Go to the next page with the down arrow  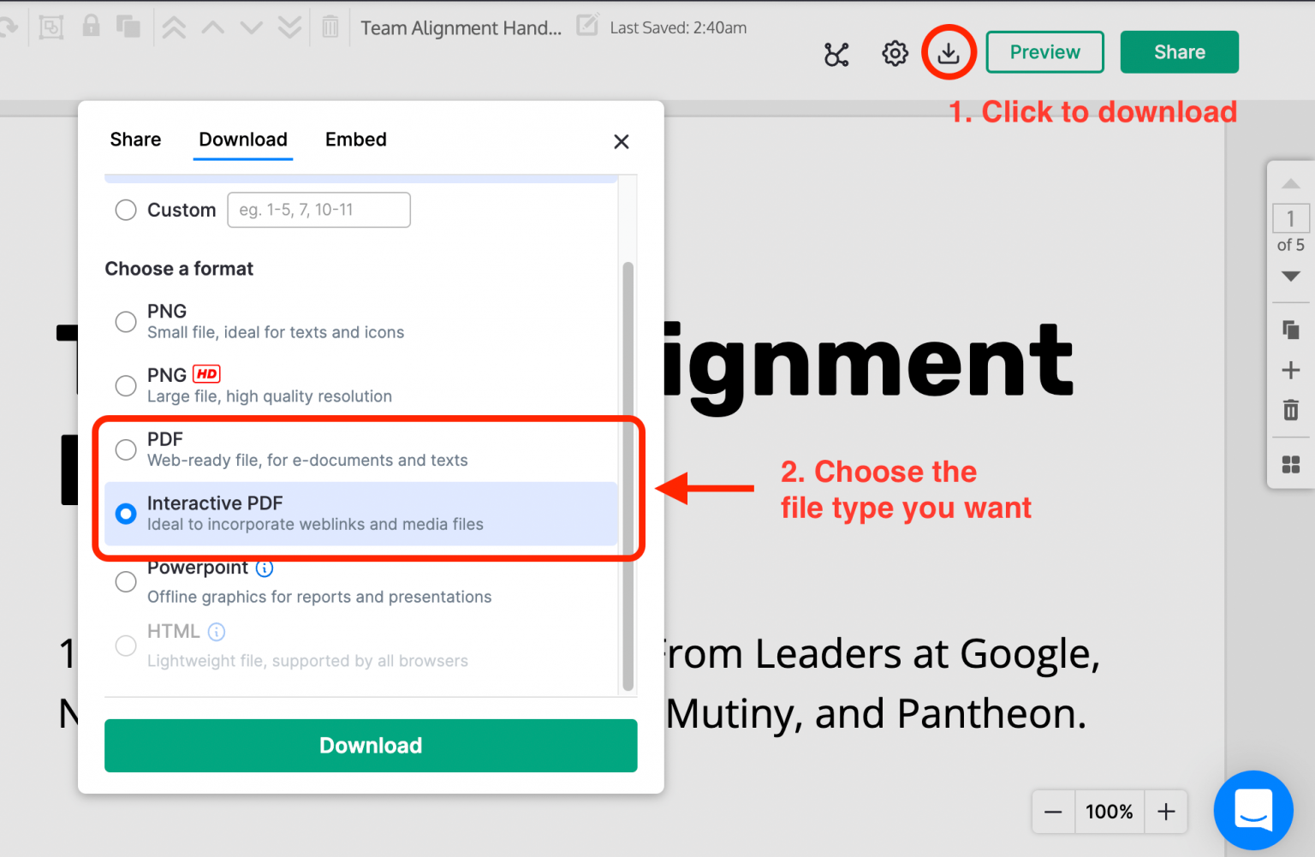(1290, 277)
